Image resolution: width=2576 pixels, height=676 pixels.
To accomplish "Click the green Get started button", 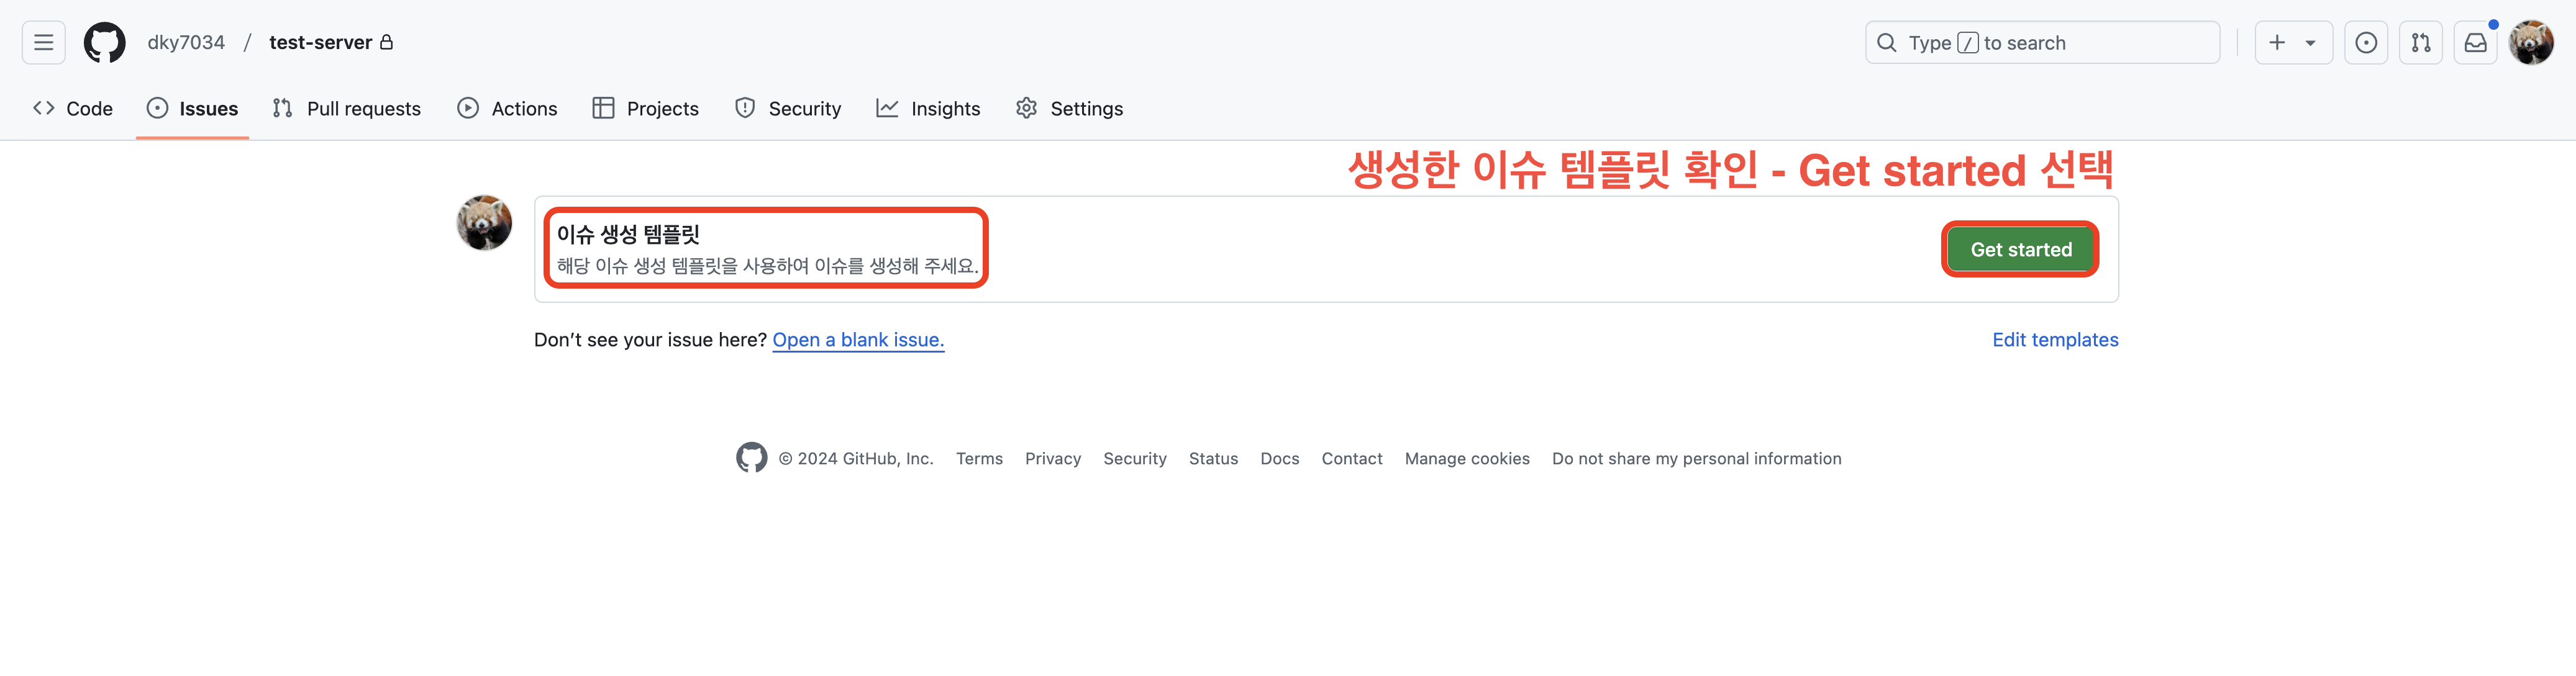I will pos(2020,249).
